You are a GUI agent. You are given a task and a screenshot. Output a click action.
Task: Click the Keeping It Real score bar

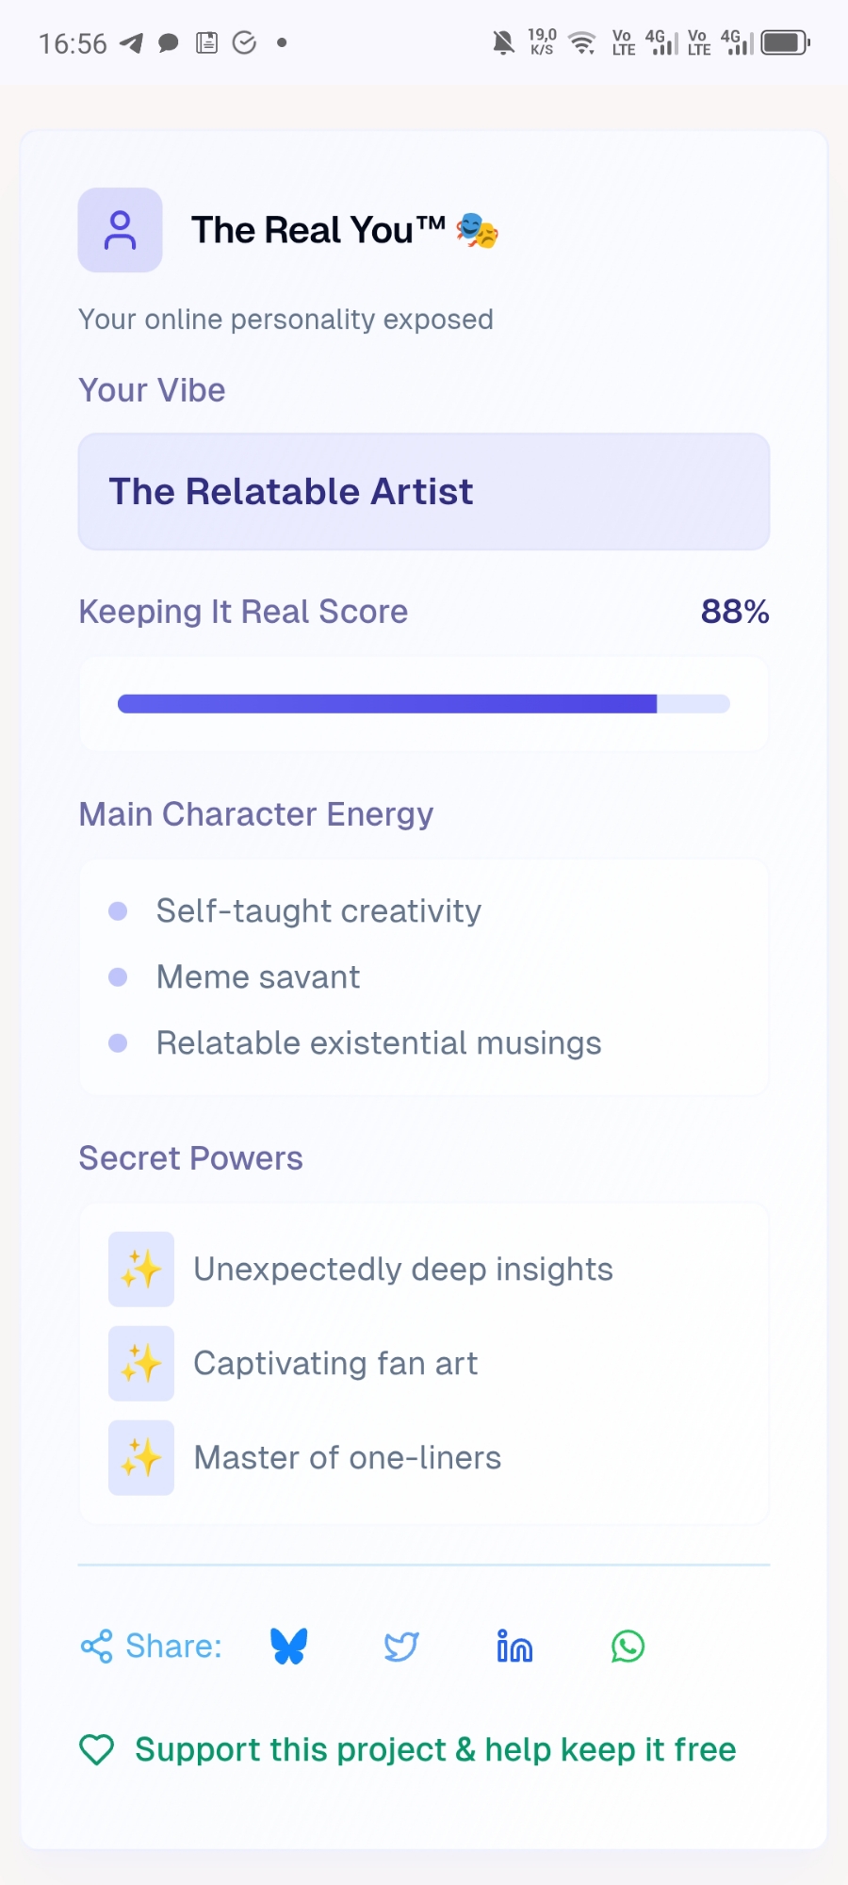424,704
